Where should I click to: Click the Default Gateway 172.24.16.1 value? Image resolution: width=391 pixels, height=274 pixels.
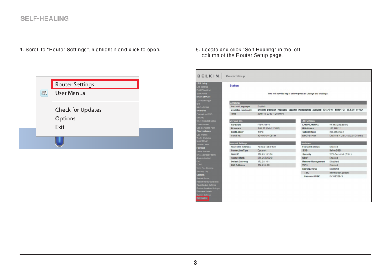pyautogui.click(x=264, y=161)
